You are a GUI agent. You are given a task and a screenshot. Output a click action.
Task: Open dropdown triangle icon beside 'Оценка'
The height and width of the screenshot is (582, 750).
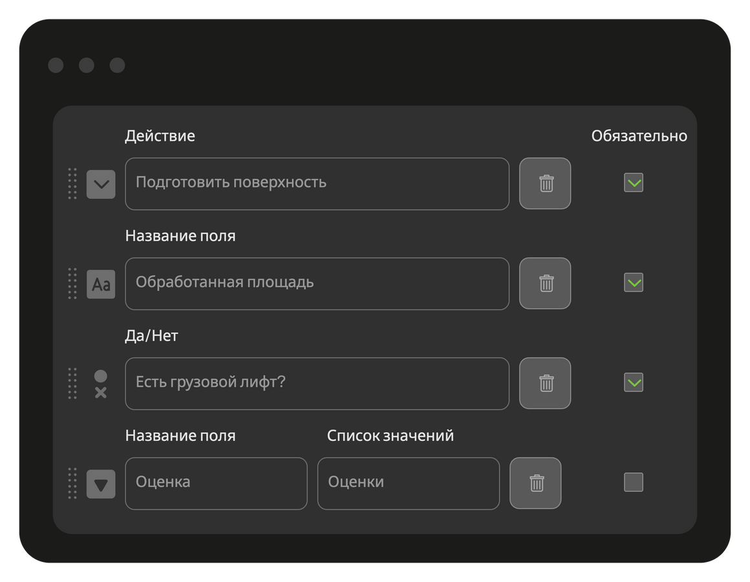pyautogui.click(x=101, y=484)
